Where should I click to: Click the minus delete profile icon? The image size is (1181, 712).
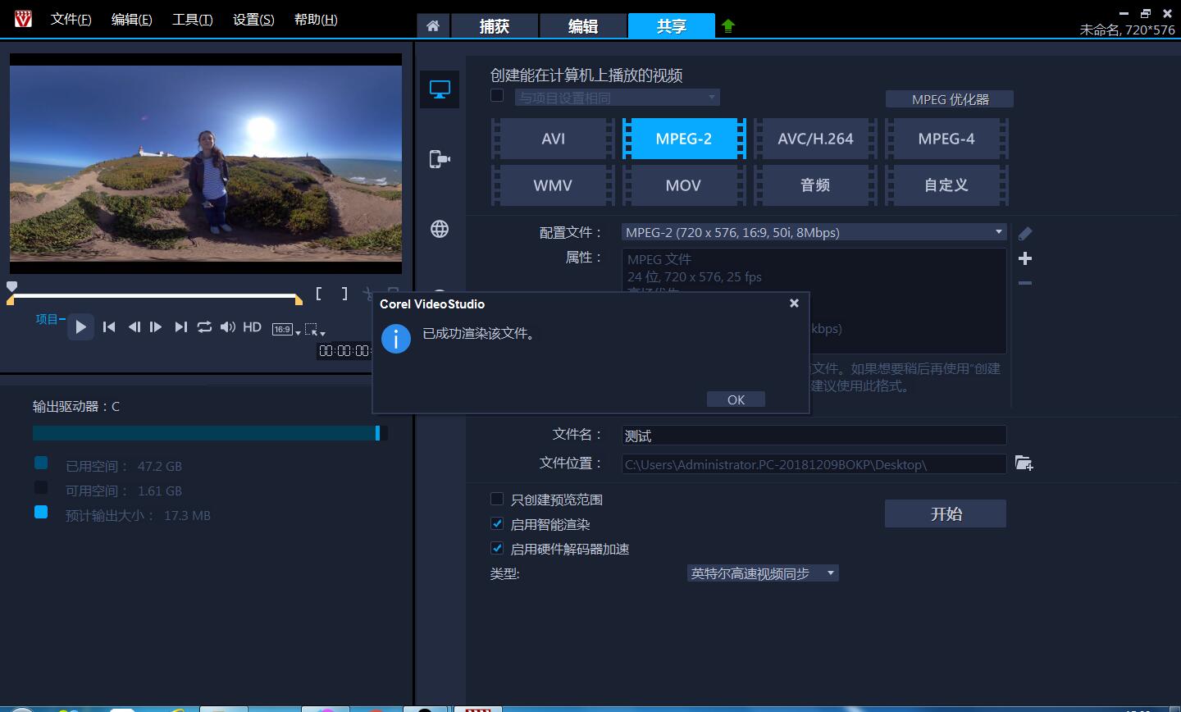pos(1025,283)
